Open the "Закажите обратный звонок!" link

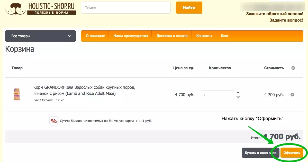(275, 14)
